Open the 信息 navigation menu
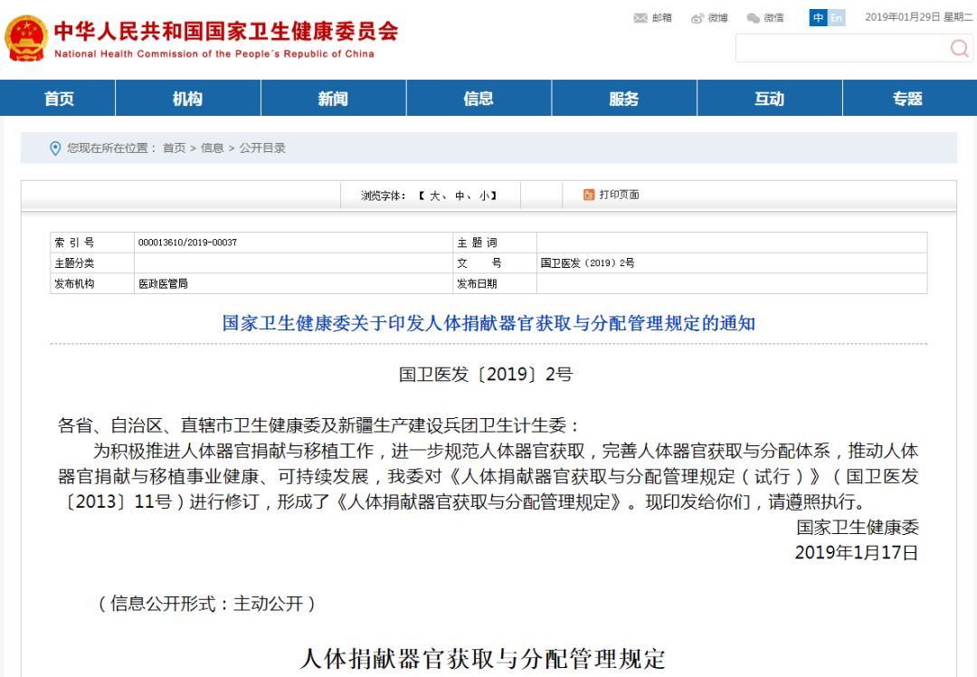The width and height of the screenshot is (977, 677). pyautogui.click(x=479, y=98)
